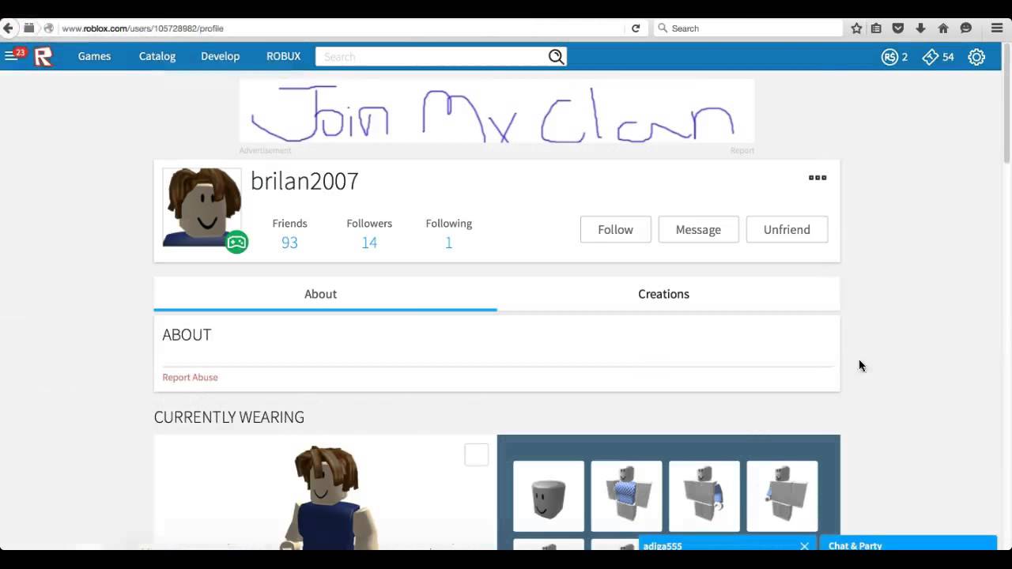
Task: Click brilan2007 profile avatar picture
Action: click(202, 207)
